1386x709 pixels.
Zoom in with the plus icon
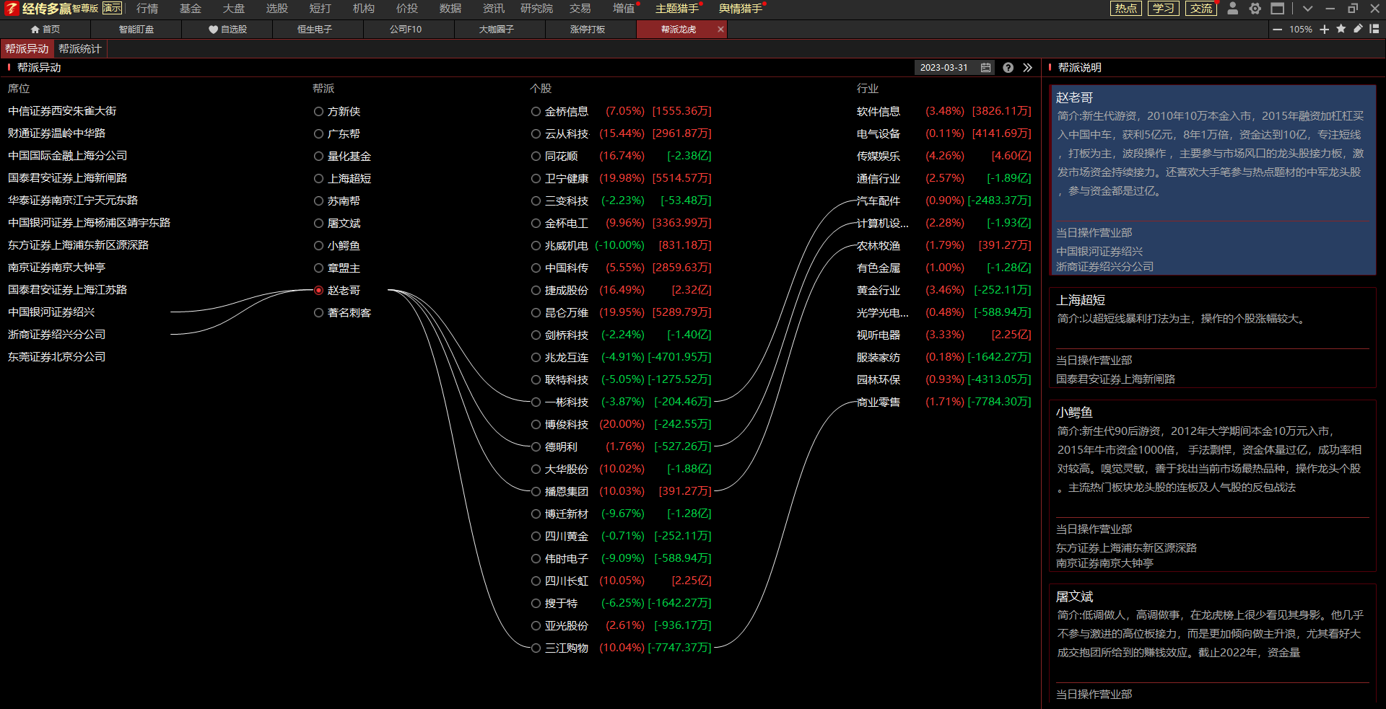coord(1324,30)
